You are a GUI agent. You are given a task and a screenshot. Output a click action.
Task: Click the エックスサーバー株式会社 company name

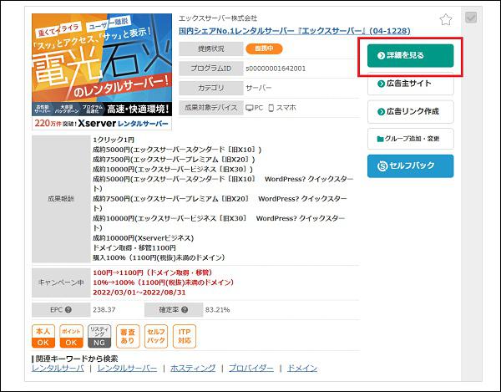tap(218, 18)
